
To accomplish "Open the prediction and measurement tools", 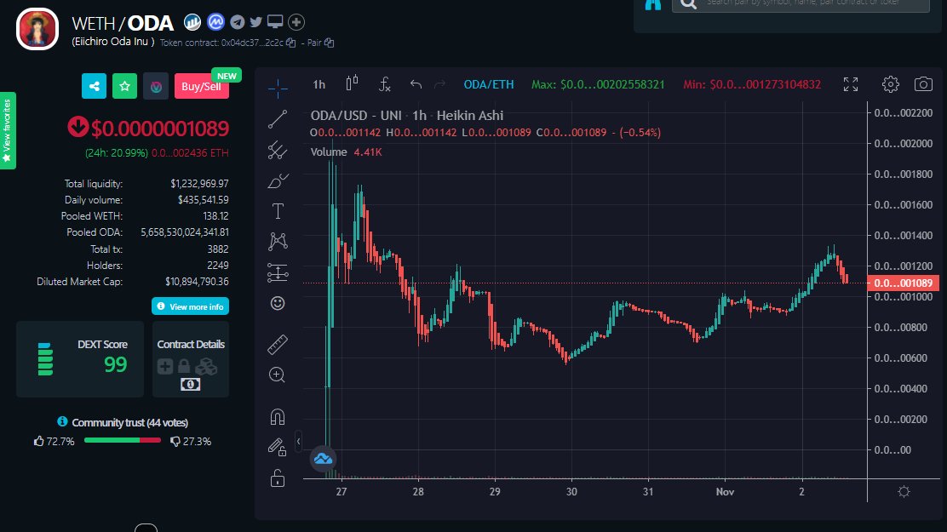I will click(278, 272).
